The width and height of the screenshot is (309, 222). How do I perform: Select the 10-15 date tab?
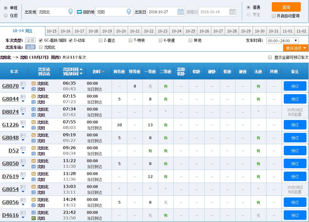click(x=52, y=31)
